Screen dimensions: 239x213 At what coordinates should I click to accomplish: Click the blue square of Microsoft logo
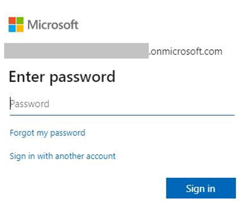[x=12, y=29]
